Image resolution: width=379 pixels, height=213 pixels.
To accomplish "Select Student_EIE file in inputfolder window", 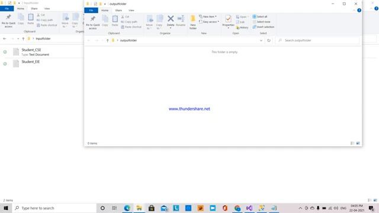I will point(30,62).
